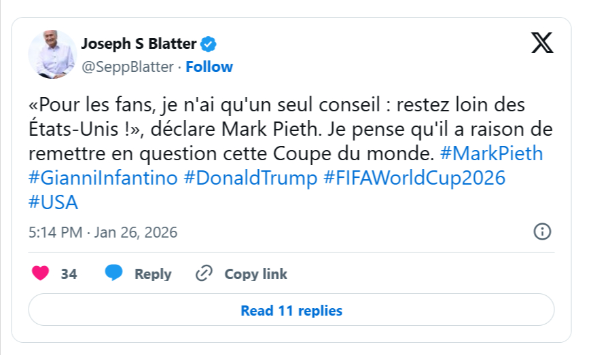Click the Reply text label
Screen dimensions: 591x355
(x=153, y=274)
